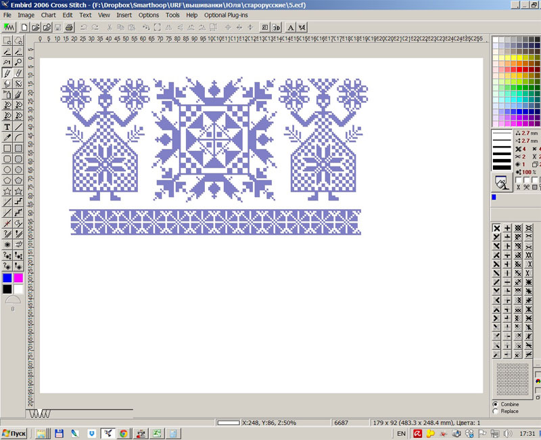Click the Print icon in toolbar

[x=69, y=27]
